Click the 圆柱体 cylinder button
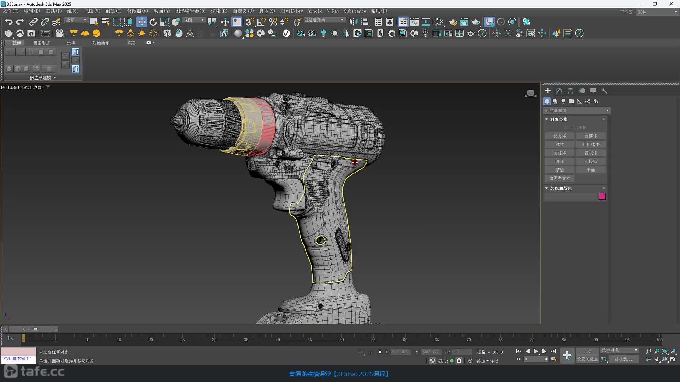This screenshot has width=680, height=382. [560, 153]
